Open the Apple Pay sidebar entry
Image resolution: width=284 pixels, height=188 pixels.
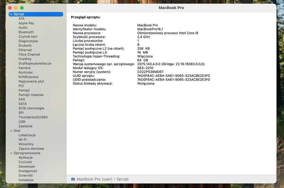26,23
